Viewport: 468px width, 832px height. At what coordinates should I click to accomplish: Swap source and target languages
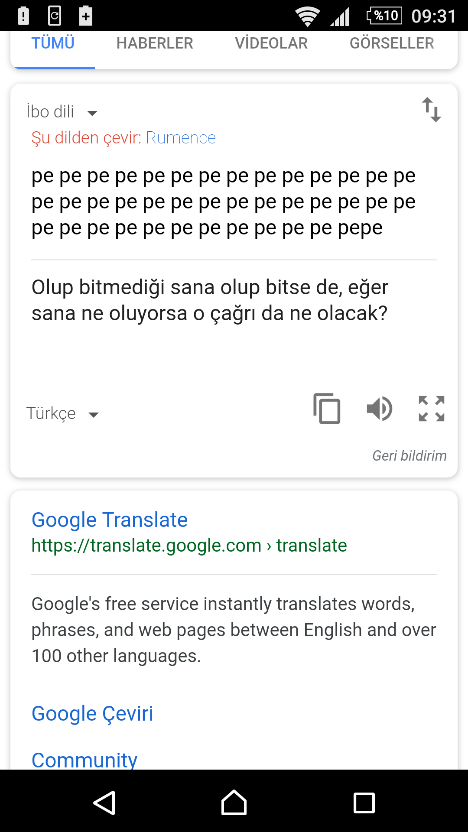432,109
